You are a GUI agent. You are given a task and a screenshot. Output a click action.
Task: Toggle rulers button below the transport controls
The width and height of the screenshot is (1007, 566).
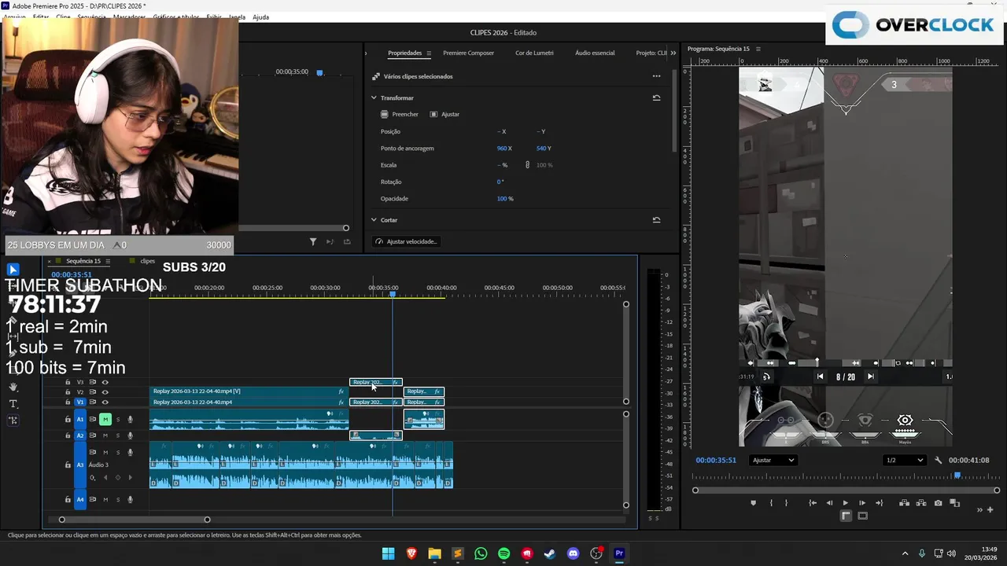coord(846,516)
